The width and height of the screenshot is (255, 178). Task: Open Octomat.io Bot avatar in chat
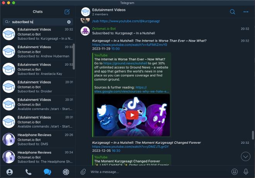pos(85,31)
